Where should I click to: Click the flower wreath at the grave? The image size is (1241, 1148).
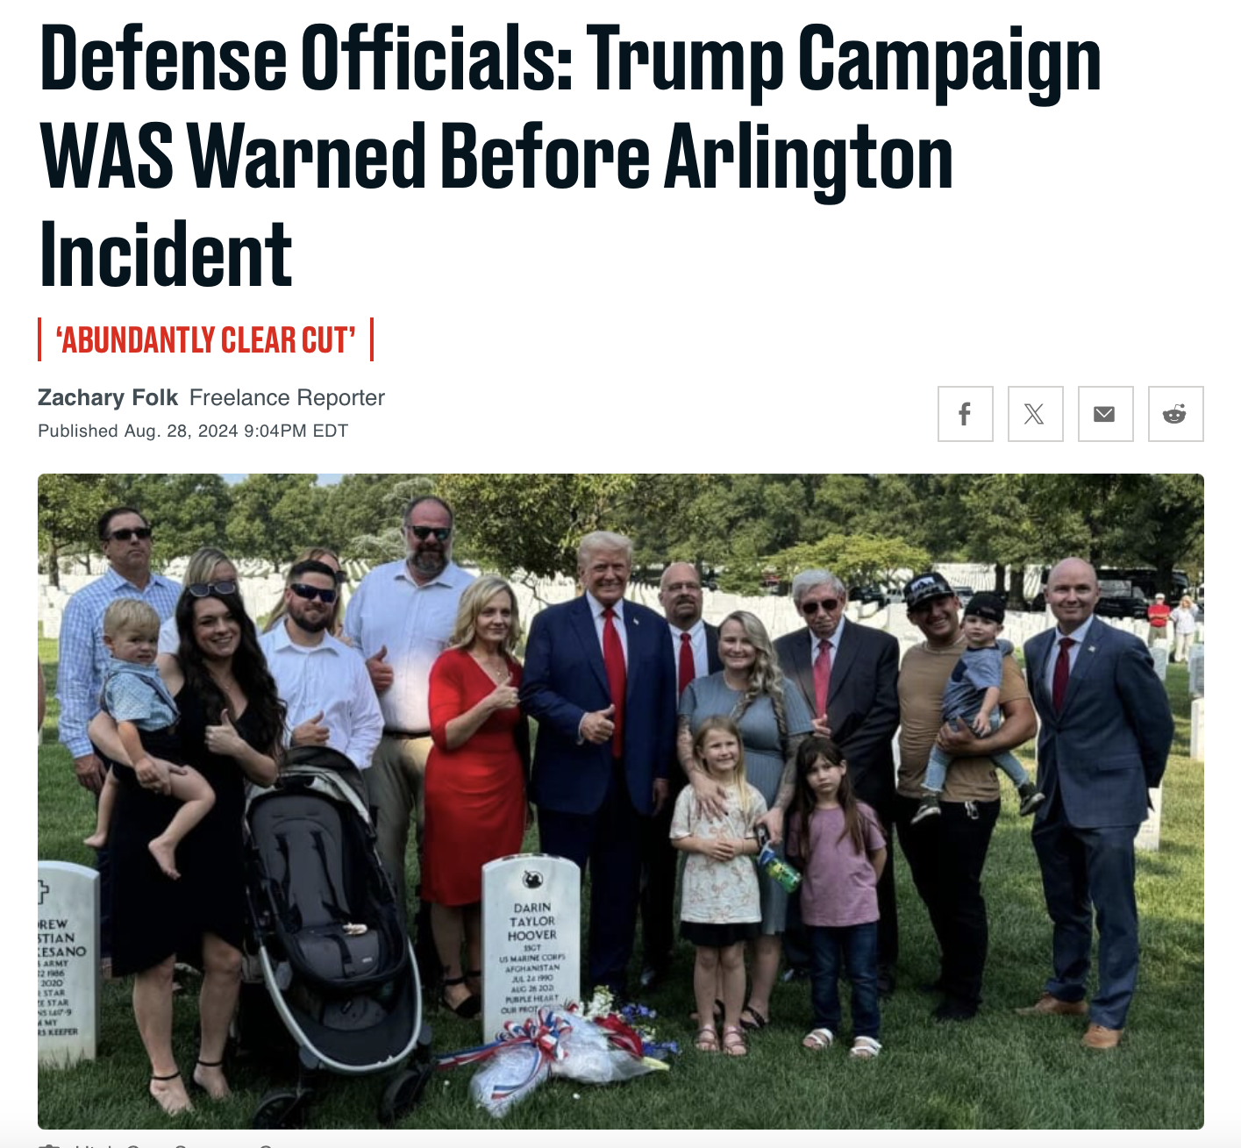[561, 1048]
